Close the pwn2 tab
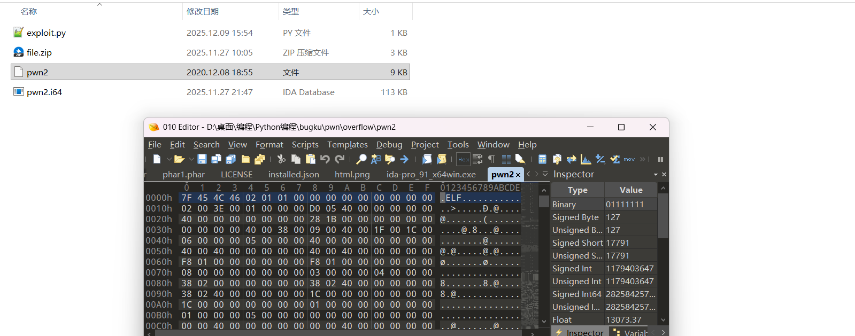855x336 pixels. click(x=518, y=175)
